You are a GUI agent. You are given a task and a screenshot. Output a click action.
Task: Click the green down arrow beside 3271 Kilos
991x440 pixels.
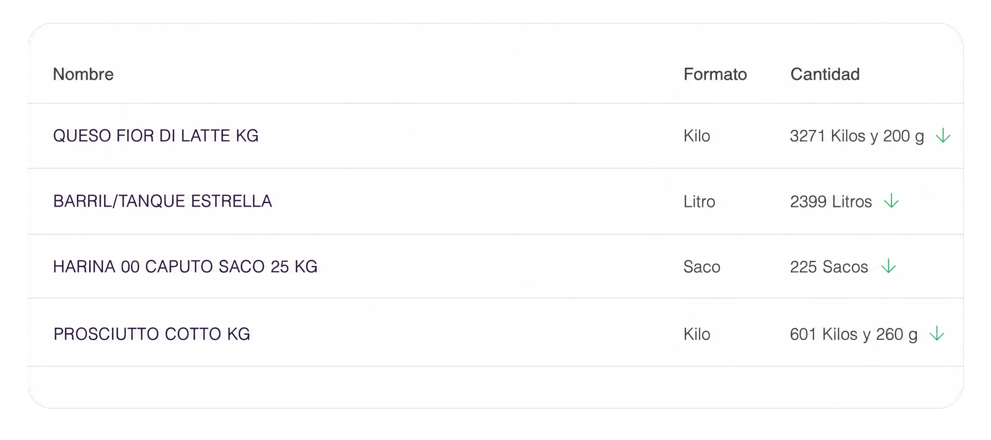pyautogui.click(x=943, y=136)
